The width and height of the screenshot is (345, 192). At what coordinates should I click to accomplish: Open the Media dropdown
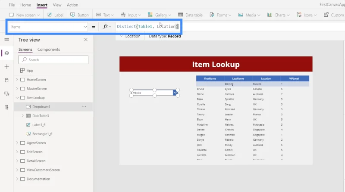point(249,15)
